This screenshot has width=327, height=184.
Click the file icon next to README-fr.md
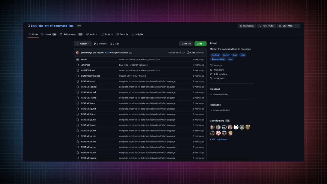tap(78, 103)
